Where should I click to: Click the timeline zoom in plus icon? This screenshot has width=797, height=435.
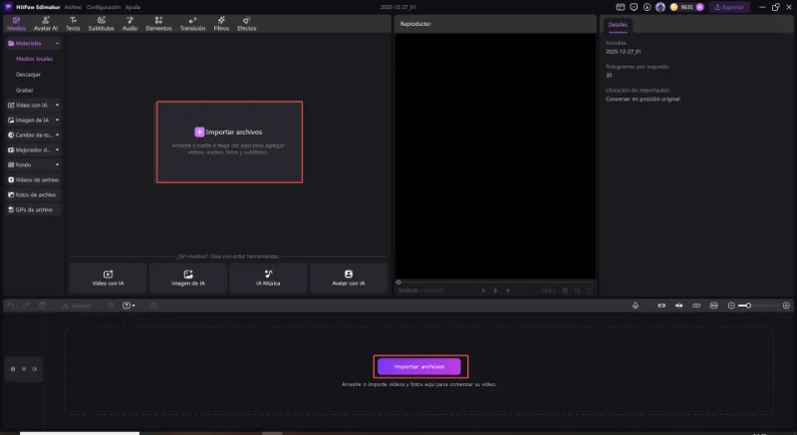click(786, 306)
